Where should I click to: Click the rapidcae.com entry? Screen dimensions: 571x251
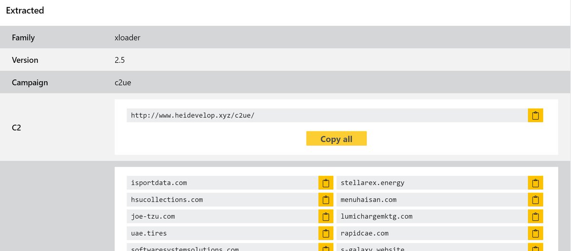tap(432, 233)
